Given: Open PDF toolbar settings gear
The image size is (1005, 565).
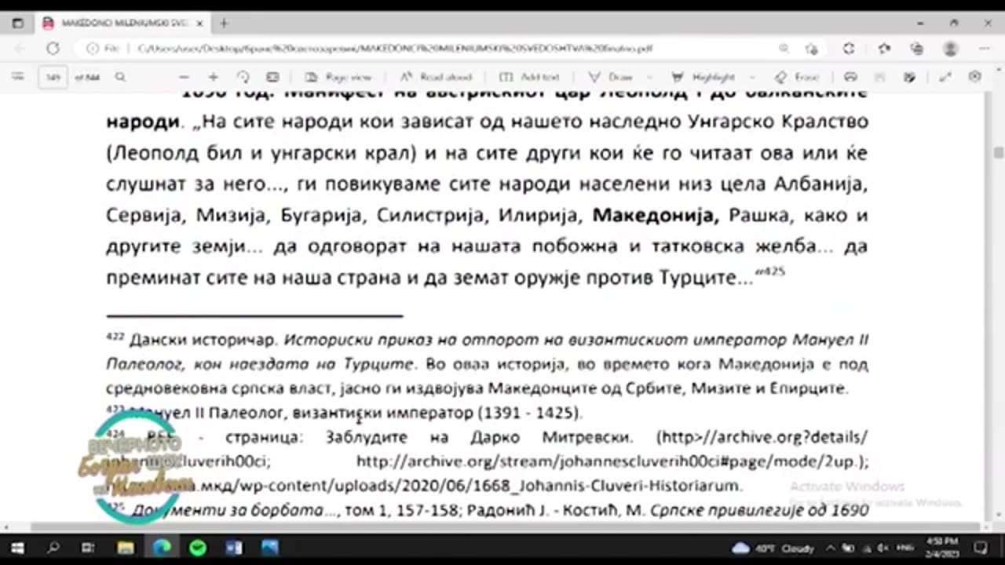Looking at the screenshot, I should pyautogui.click(x=975, y=77).
